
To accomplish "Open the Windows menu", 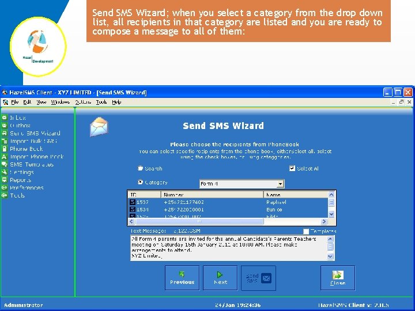I will point(61,102).
